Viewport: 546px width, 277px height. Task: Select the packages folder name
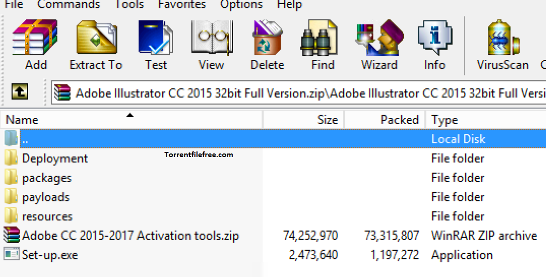pyautogui.click(x=47, y=178)
